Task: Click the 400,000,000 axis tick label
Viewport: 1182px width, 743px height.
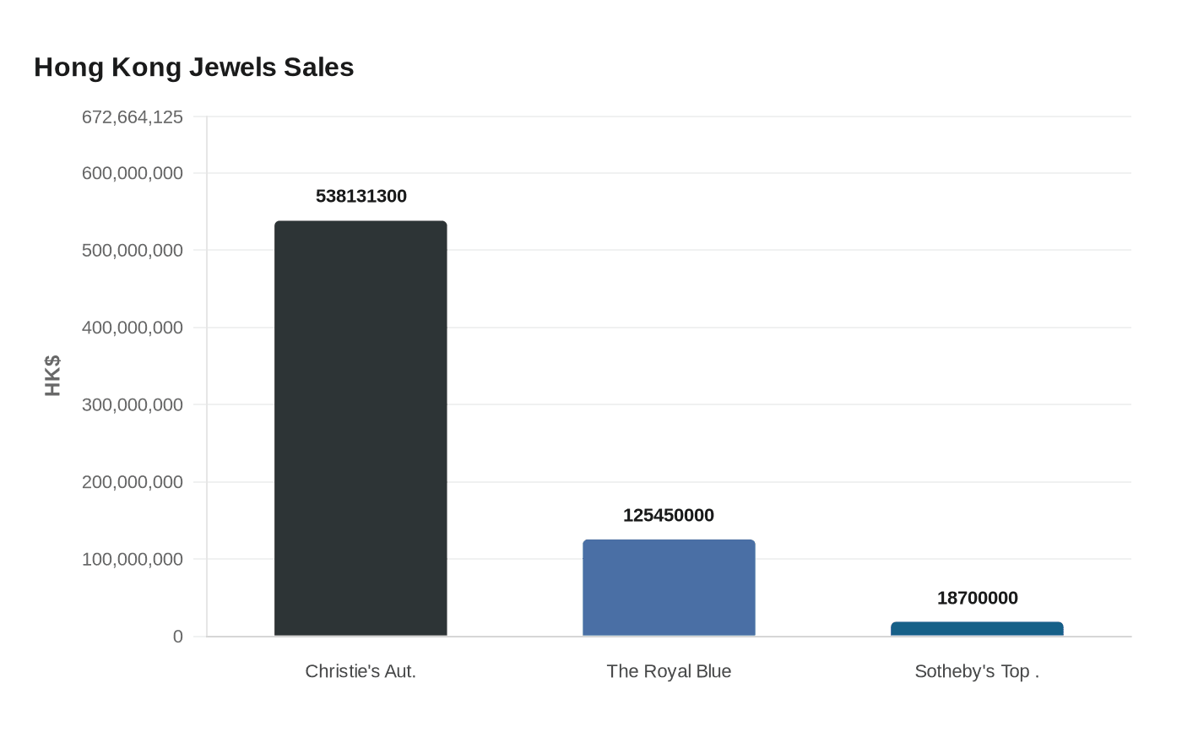Action: (x=133, y=328)
